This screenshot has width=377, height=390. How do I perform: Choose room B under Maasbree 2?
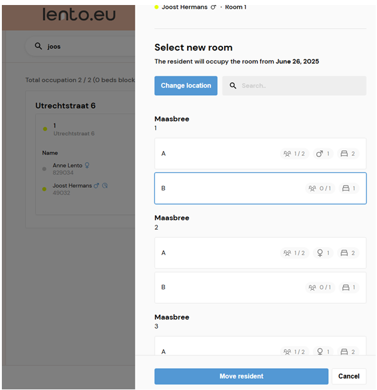click(x=261, y=287)
